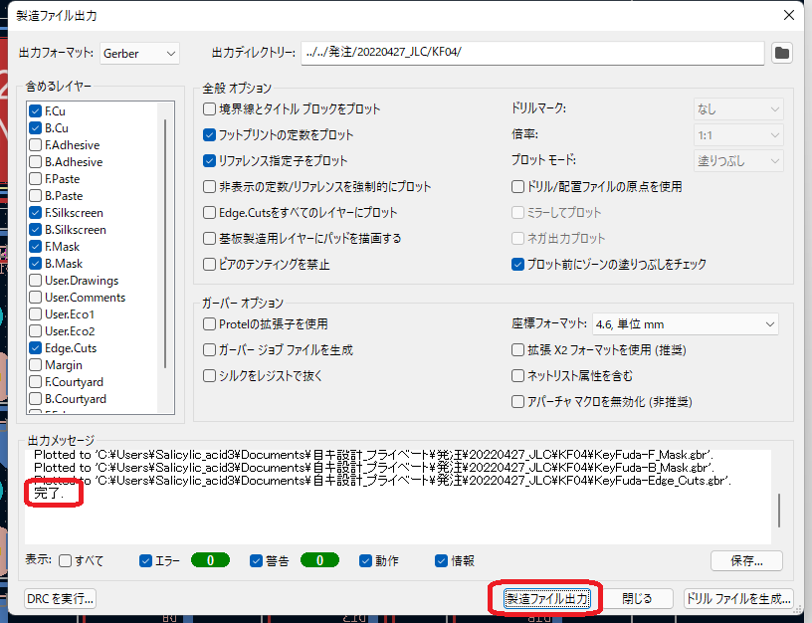
Task: Click the 完了. message text
Action: pyautogui.click(x=49, y=493)
